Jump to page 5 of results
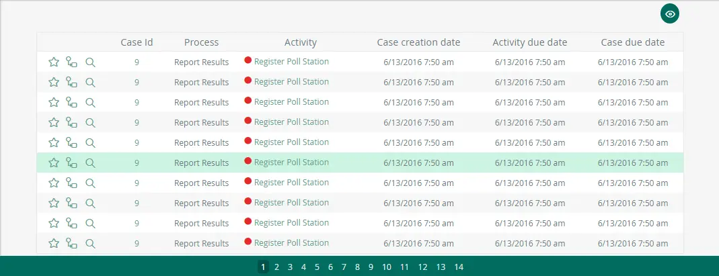 [317, 267]
